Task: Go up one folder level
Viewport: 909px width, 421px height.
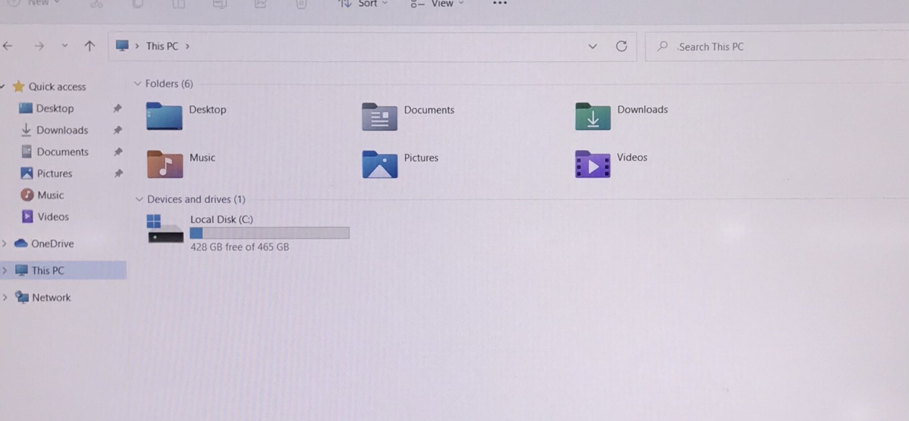Action: pyautogui.click(x=90, y=46)
